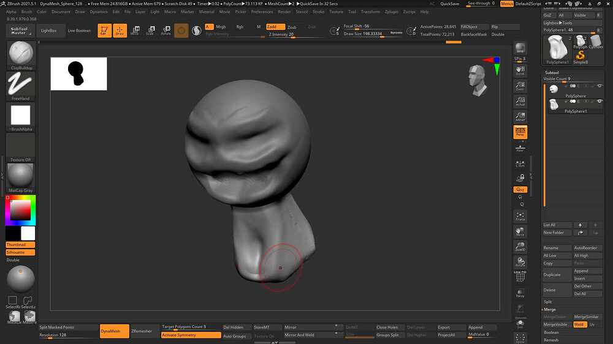Open the Zplugin menu

pyautogui.click(x=391, y=12)
